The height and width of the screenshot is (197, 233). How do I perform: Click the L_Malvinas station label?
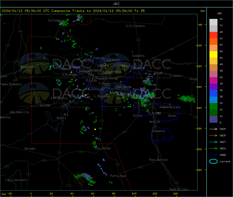click(x=102, y=96)
